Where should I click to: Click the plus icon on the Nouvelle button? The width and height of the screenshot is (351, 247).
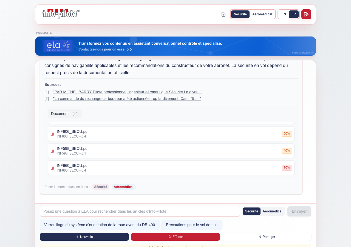coord(77,237)
